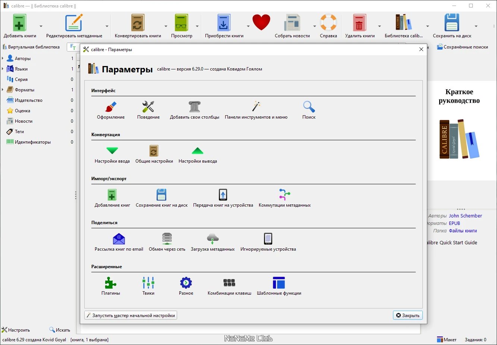Expand Языки in tag browser
The height and width of the screenshot is (345, 497).
(x=3, y=69)
